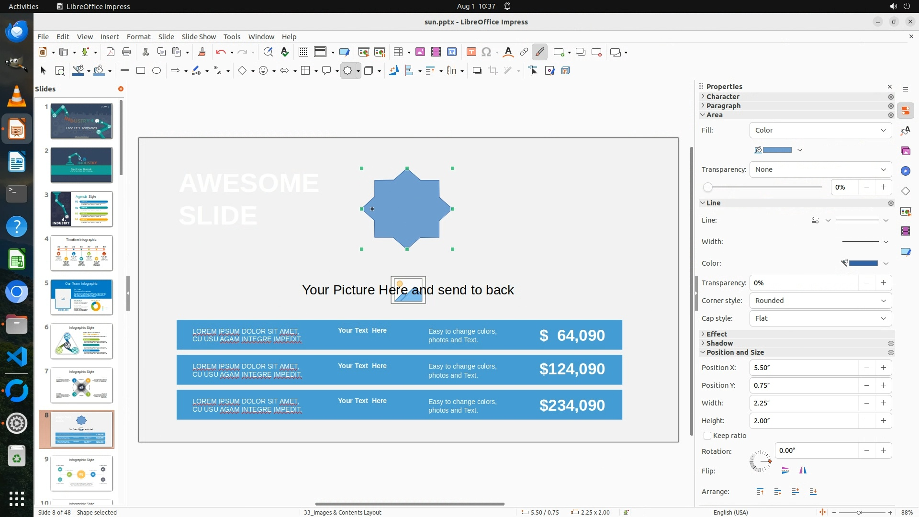Screen dimensions: 919x517
Task: Enable the Keep ratio checkbox
Action: coord(707,436)
